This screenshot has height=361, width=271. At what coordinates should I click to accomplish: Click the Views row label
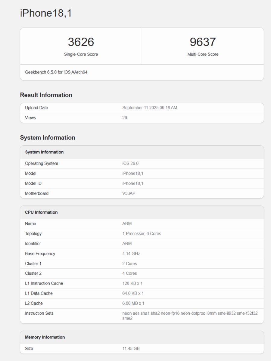coord(30,118)
